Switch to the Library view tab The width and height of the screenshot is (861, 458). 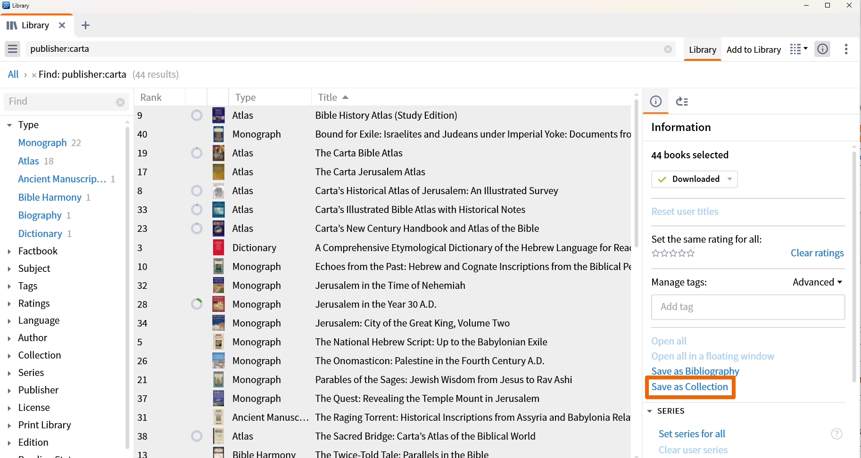[x=703, y=49]
